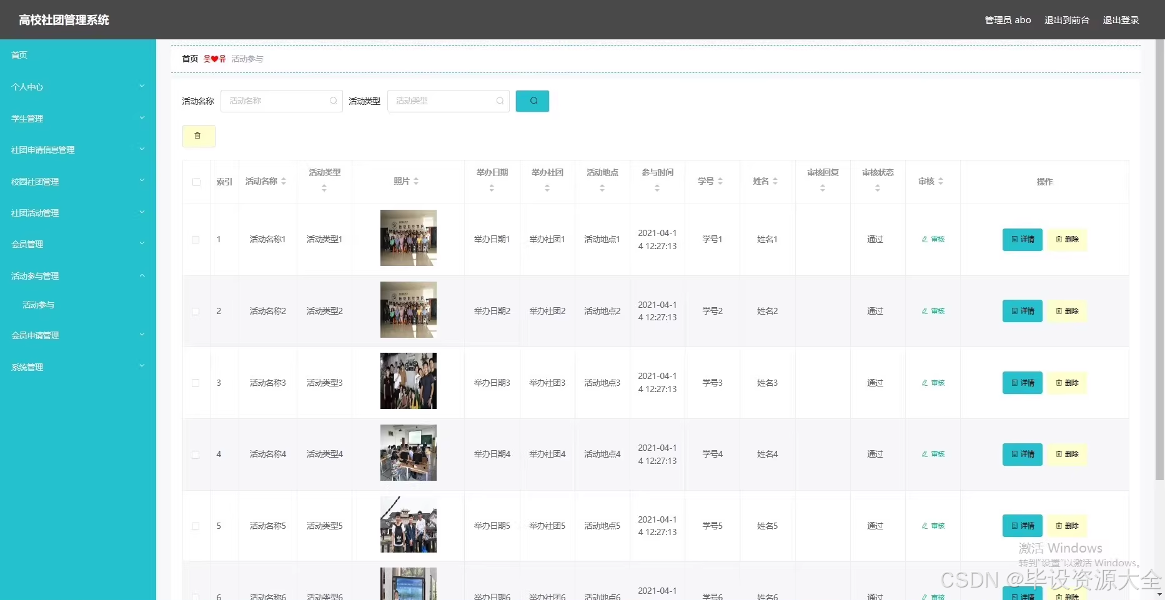The height and width of the screenshot is (600, 1165).
Task: Click 退出登录 in the top bar
Action: pos(1121,20)
